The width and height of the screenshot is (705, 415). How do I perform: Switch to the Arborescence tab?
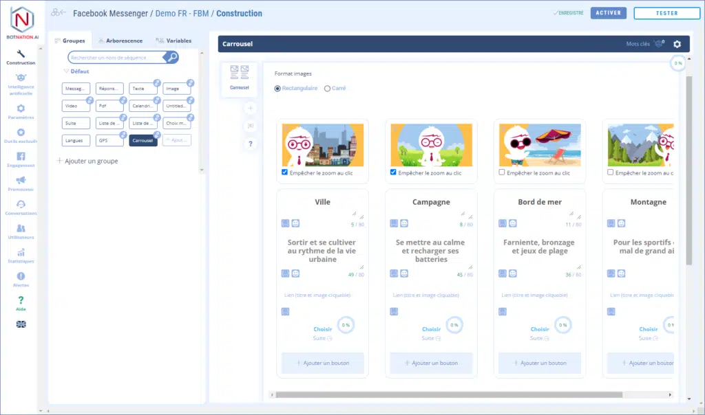[x=120, y=41]
